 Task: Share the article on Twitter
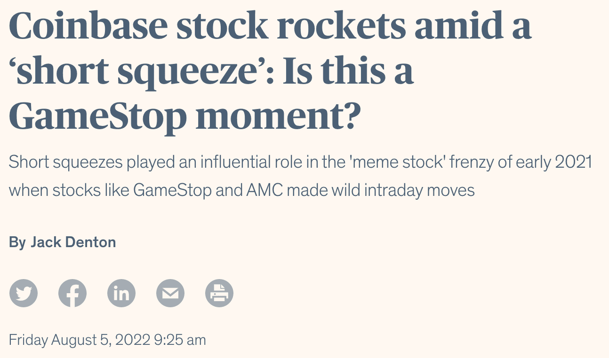point(24,293)
